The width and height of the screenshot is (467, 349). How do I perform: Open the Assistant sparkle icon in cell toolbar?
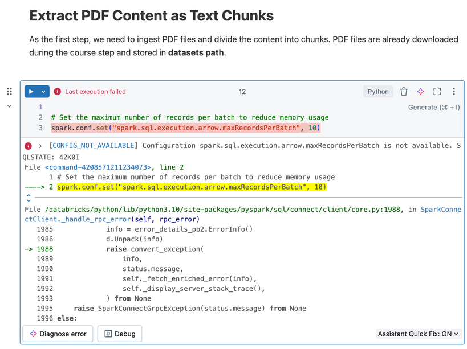[x=420, y=92]
